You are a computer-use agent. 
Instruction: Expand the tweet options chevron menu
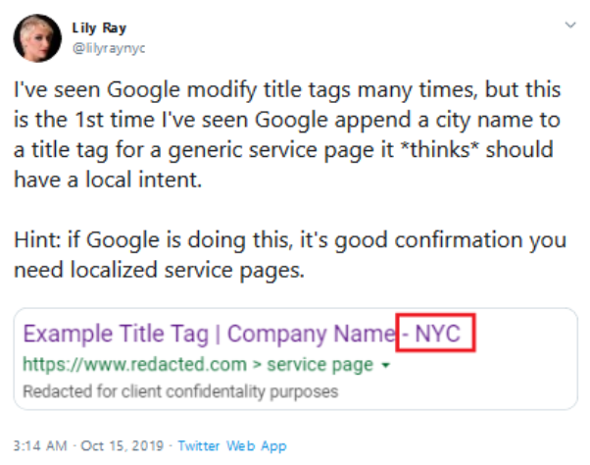[570, 26]
